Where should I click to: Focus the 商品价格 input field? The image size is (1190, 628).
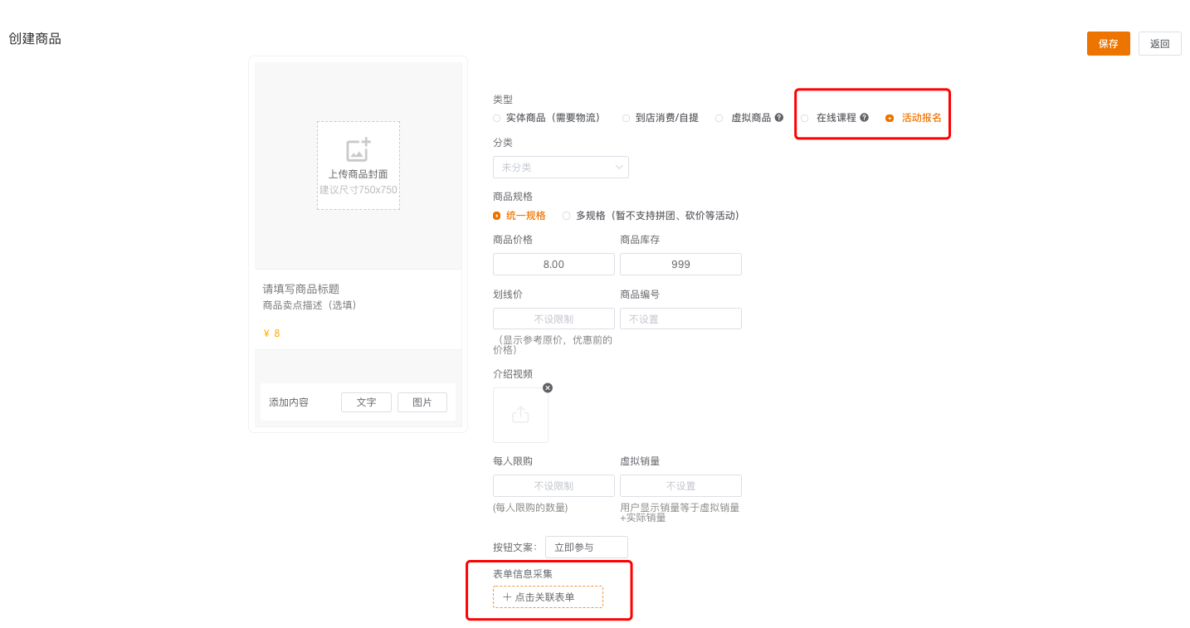pyautogui.click(x=554, y=265)
